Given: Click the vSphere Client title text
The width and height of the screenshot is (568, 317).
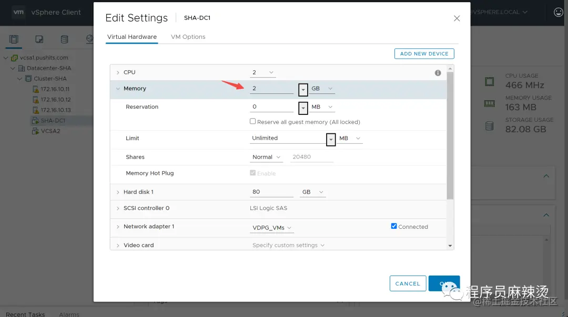Looking at the screenshot, I should [x=56, y=12].
